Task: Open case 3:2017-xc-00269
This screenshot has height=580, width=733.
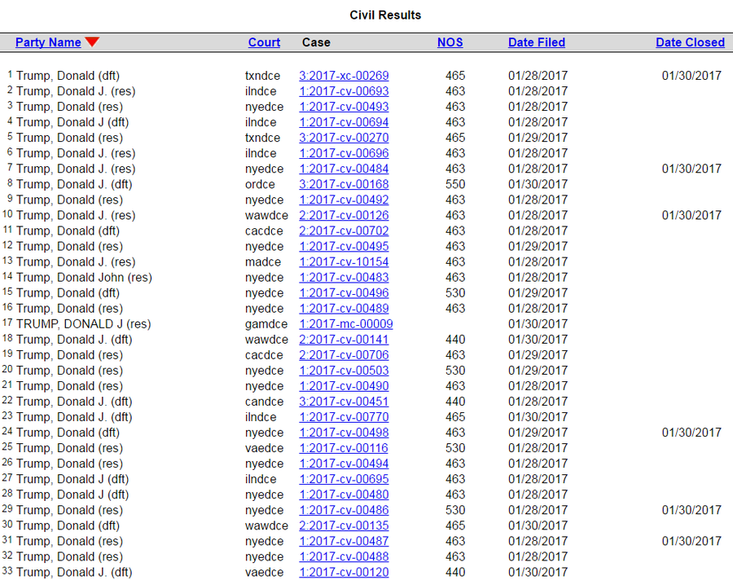Action: pos(344,76)
